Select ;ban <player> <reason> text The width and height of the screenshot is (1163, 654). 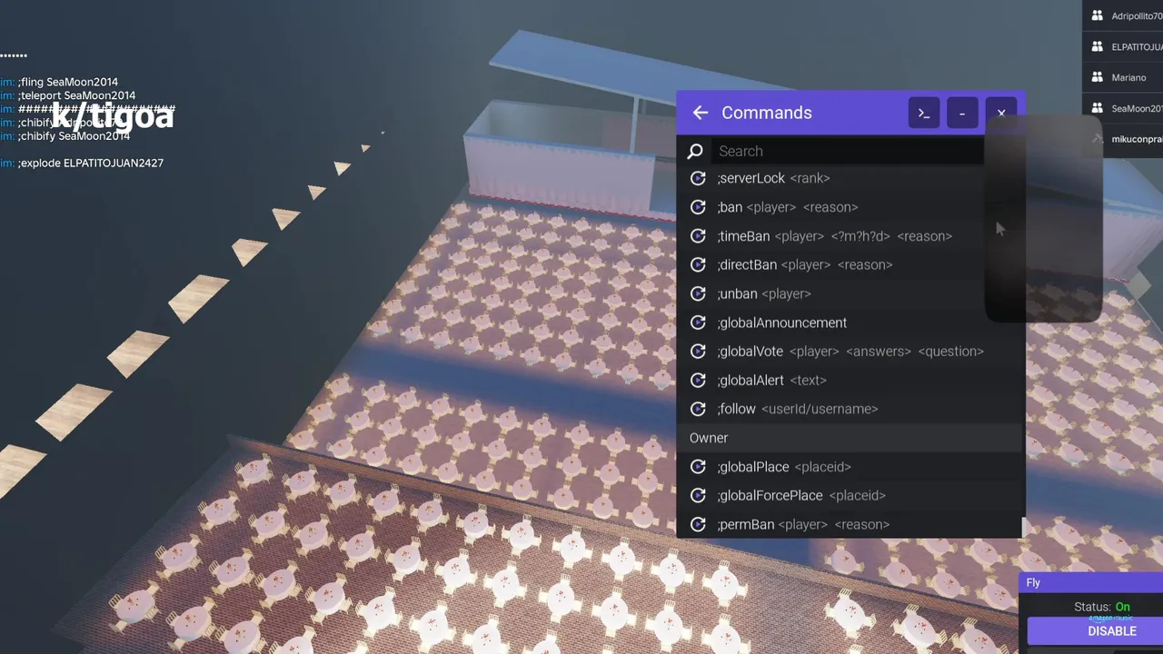[x=787, y=207]
